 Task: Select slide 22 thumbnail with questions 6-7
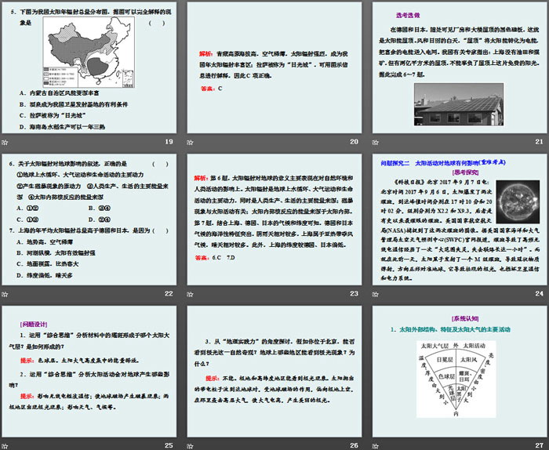(89, 220)
